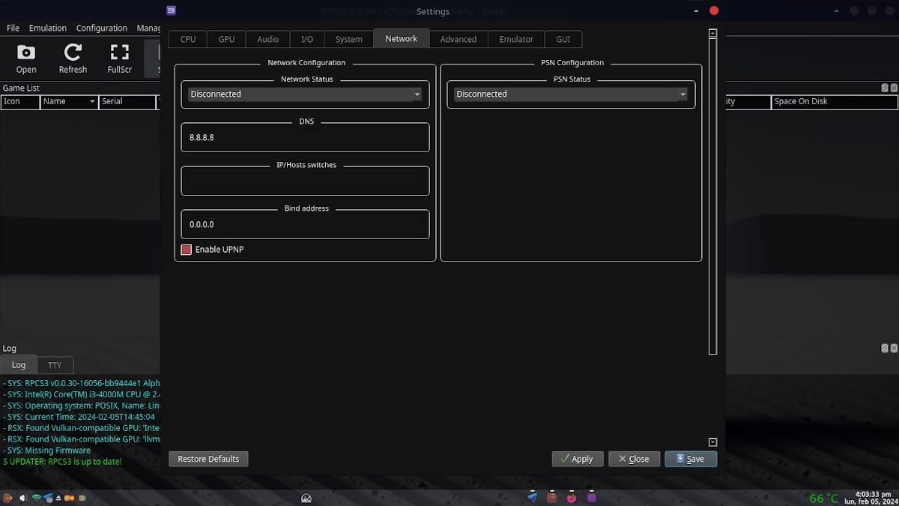Switch to the GPU tab

tap(226, 39)
